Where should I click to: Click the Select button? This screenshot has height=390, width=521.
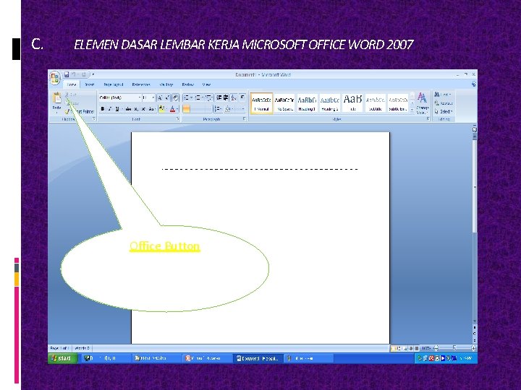pyautogui.click(x=444, y=111)
